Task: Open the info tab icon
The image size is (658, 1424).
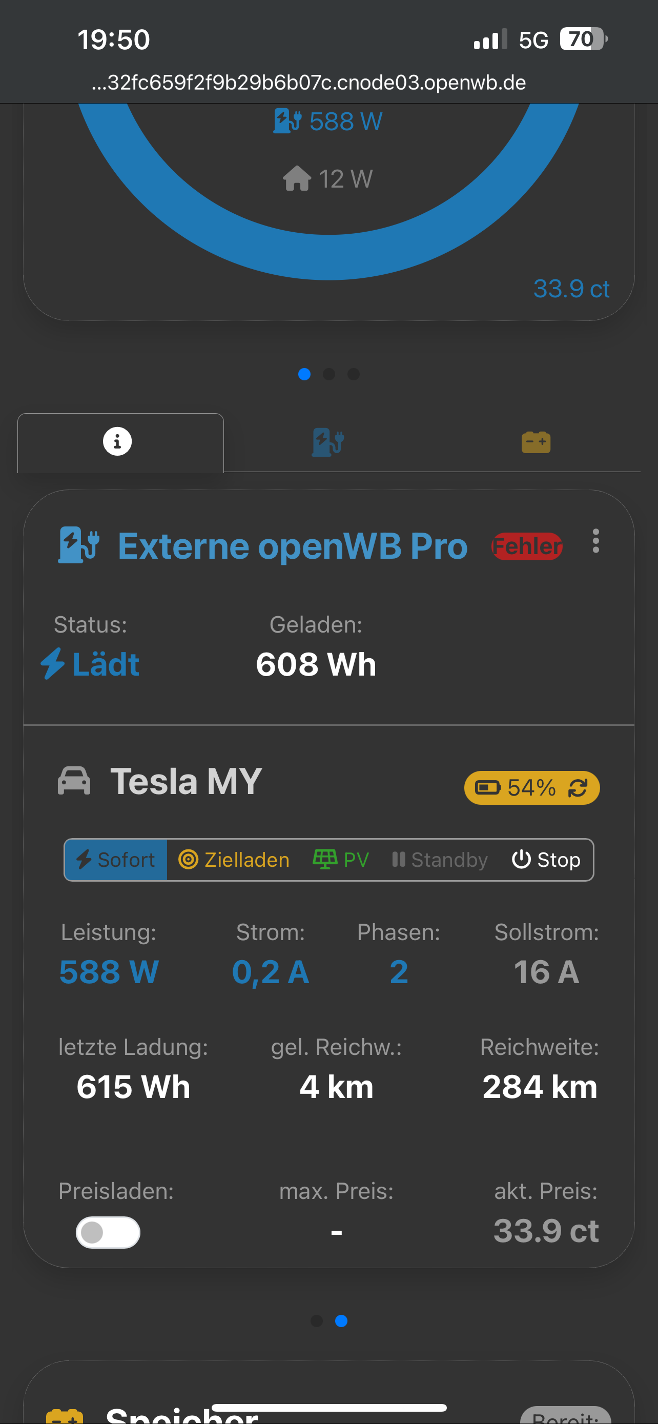Action: (117, 442)
